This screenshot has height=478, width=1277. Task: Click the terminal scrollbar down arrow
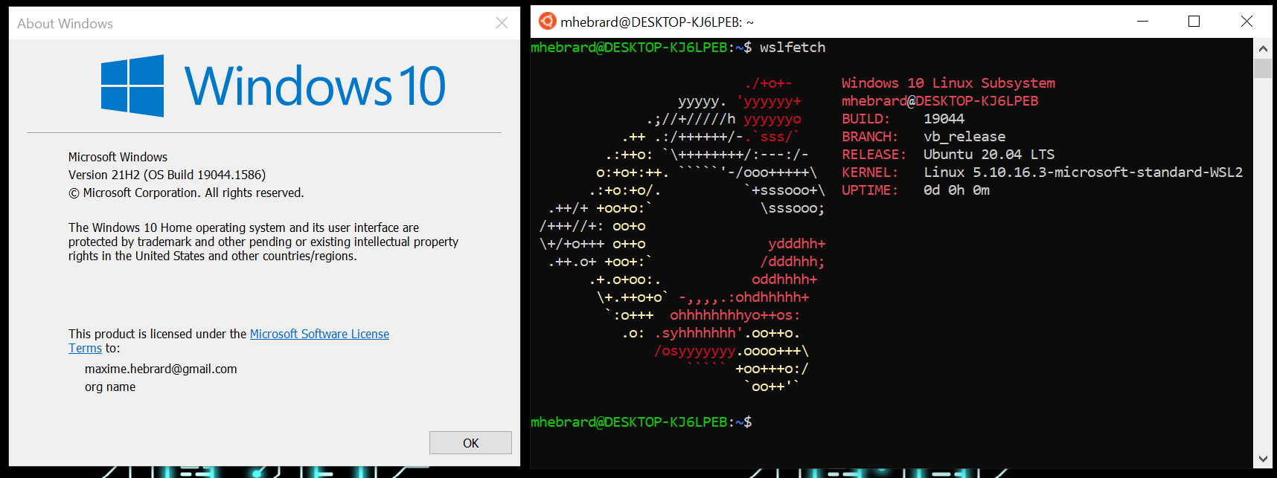point(1263,459)
